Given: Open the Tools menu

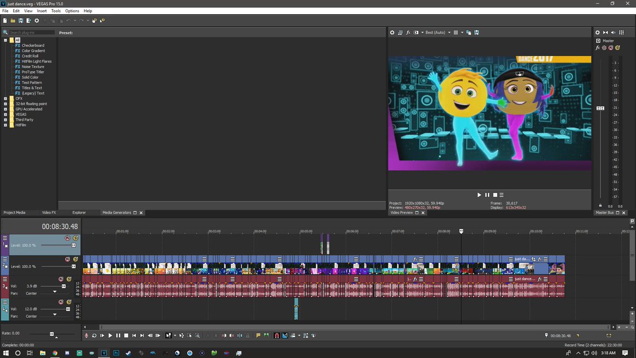Looking at the screenshot, I should tap(56, 11).
